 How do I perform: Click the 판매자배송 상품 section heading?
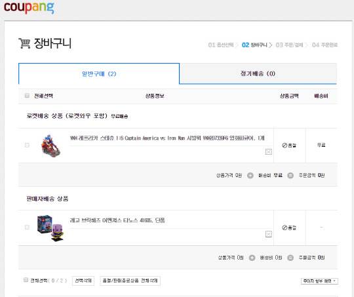click(x=47, y=199)
